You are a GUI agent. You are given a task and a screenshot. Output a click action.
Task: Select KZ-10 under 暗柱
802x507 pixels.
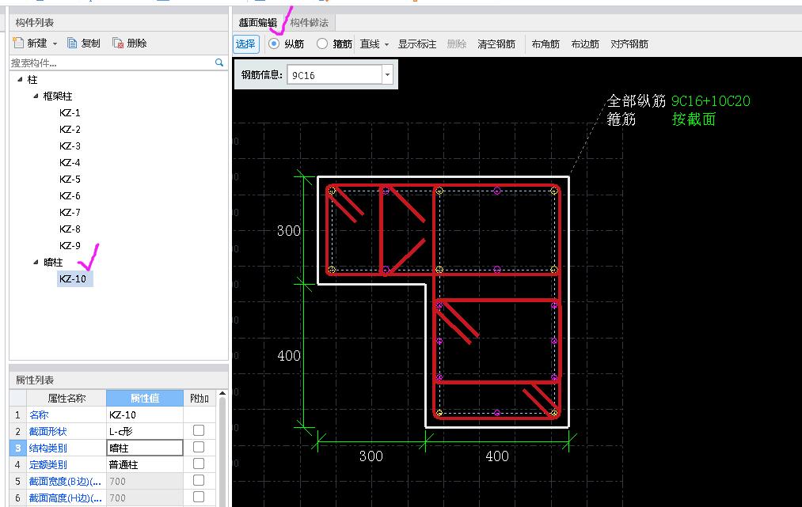coord(74,278)
